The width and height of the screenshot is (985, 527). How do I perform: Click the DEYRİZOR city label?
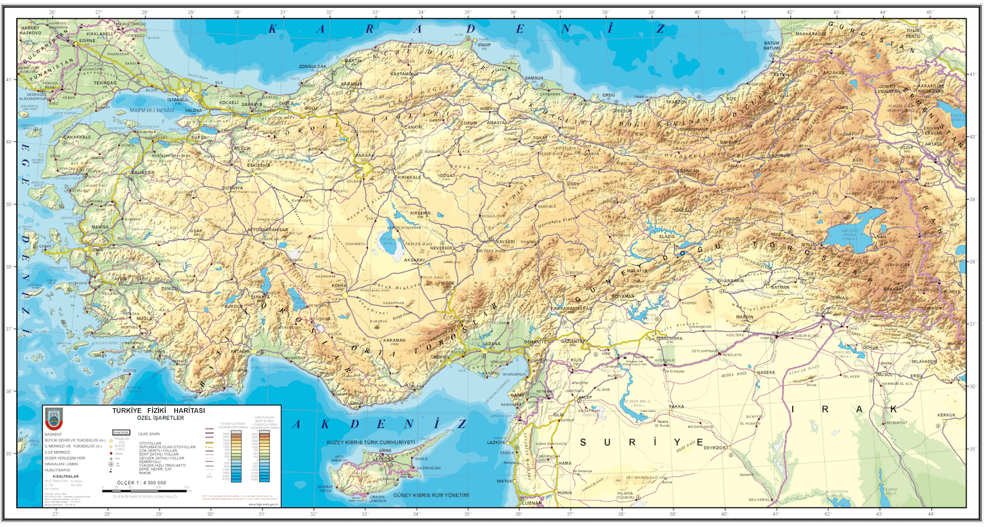click(x=715, y=448)
